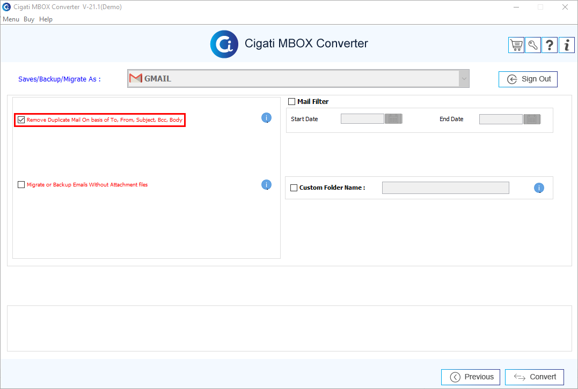Click the Start Date input field

pyautogui.click(x=362, y=119)
